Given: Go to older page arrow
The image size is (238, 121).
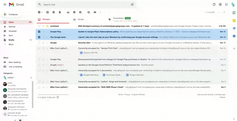Looking at the screenshot, I should [x=224, y=12].
